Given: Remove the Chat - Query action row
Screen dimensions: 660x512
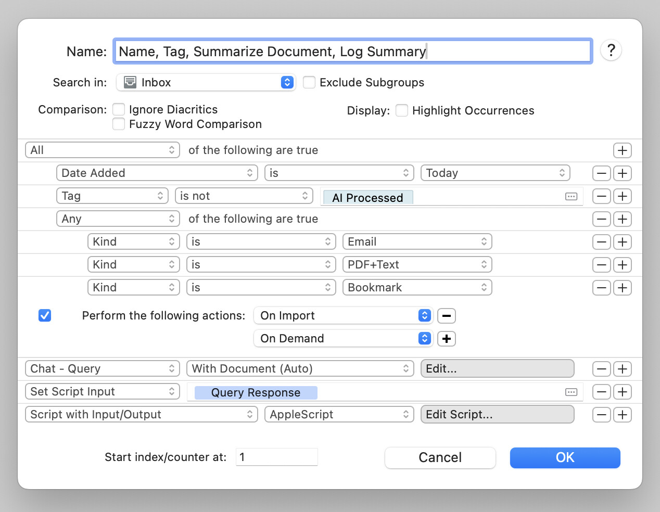Looking at the screenshot, I should (602, 369).
